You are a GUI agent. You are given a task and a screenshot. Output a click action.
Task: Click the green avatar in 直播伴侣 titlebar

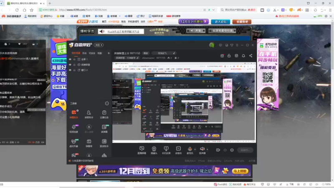[212, 45]
